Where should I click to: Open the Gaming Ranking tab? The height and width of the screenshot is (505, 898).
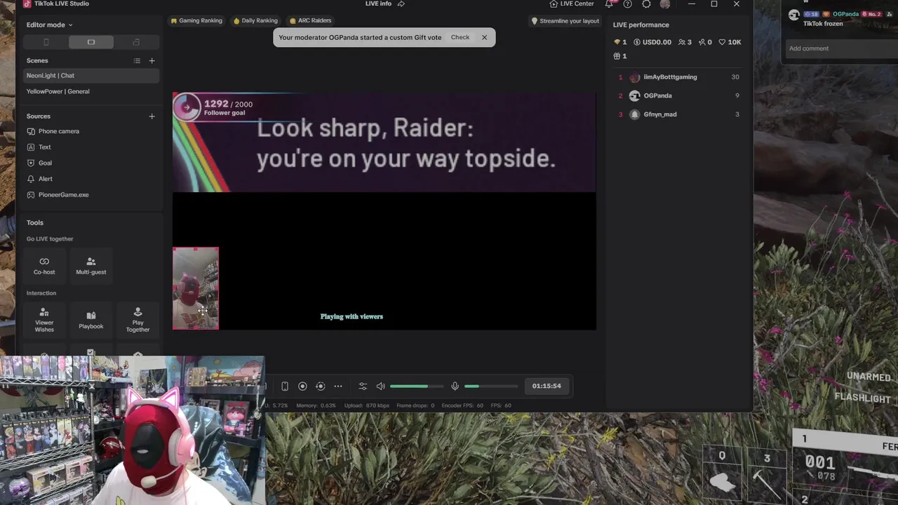coord(196,20)
